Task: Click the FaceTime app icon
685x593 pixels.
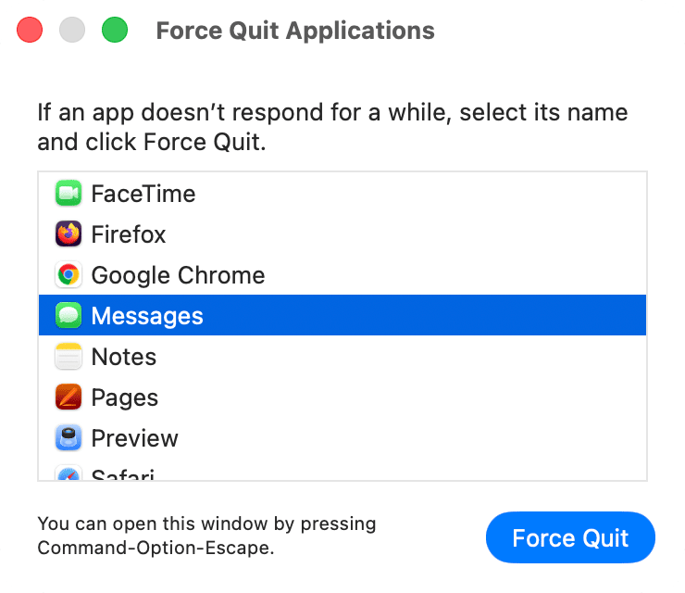Action: (x=68, y=194)
